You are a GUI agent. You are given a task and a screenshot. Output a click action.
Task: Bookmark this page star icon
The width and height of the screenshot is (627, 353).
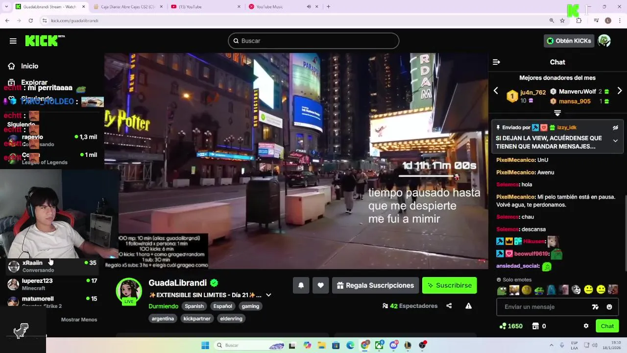coord(562,21)
